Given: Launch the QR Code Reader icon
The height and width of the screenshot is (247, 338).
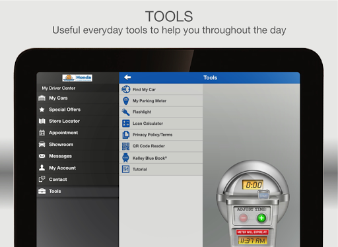Looking at the screenshot, I should click(x=126, y=146).
